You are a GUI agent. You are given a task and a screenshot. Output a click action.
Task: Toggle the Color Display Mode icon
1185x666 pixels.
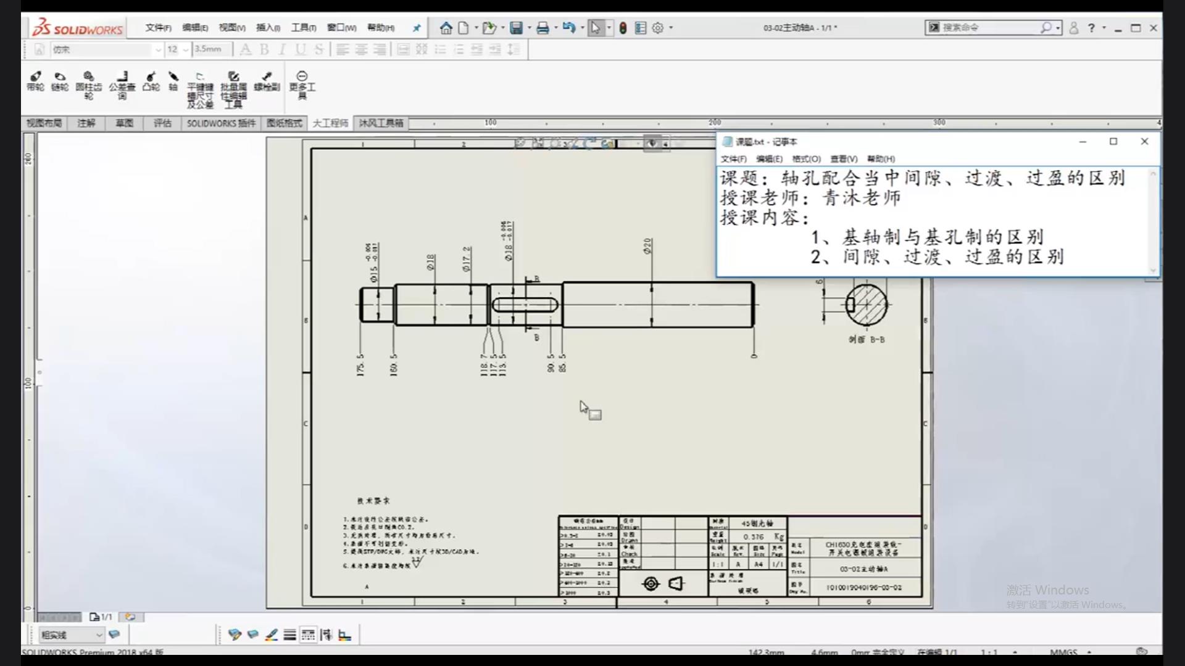point(345,635)
